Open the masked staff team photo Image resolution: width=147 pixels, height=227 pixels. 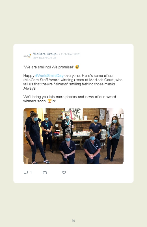pyautogui.click(x=73, y=136)
